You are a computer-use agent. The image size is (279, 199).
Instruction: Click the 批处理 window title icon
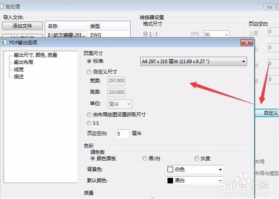(2, 7)
